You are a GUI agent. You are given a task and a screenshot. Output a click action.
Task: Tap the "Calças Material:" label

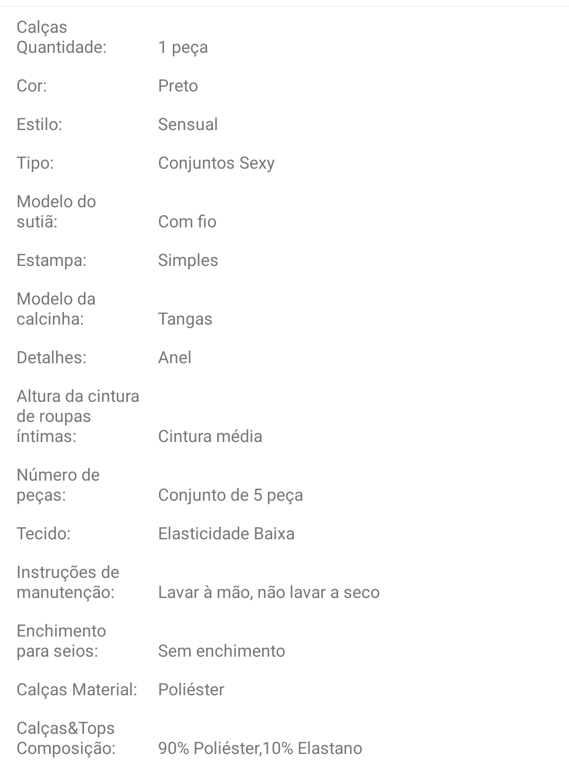coord(77,689)
